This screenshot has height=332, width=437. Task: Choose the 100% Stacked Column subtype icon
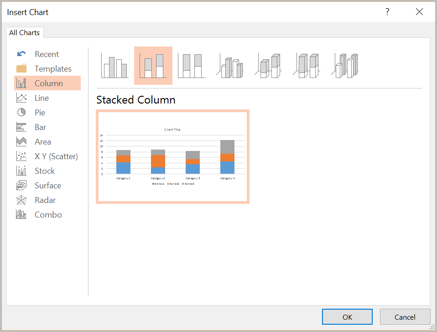(x=191, y=66)
